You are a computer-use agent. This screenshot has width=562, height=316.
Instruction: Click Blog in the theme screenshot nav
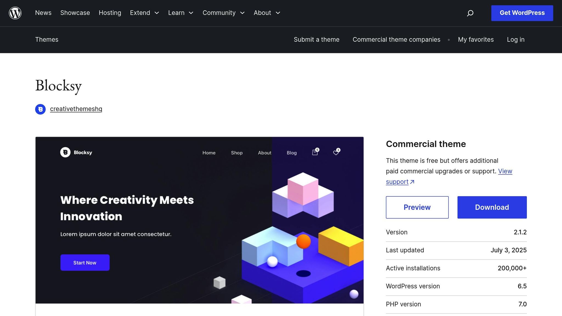tap(292, 153)
